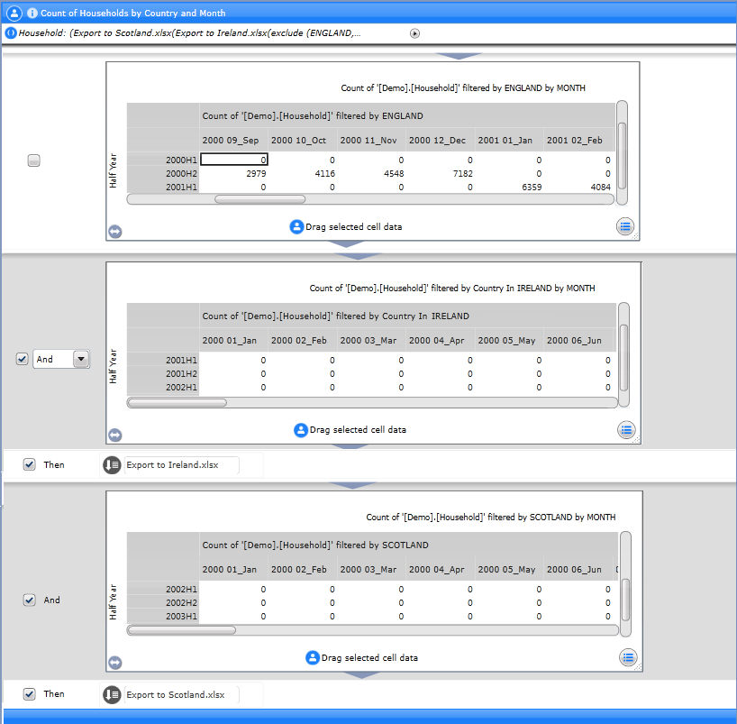Toggle the checkbox beside ENGLAND panel
Viewport: 737px width, 724px height.
tap(34, 160)
